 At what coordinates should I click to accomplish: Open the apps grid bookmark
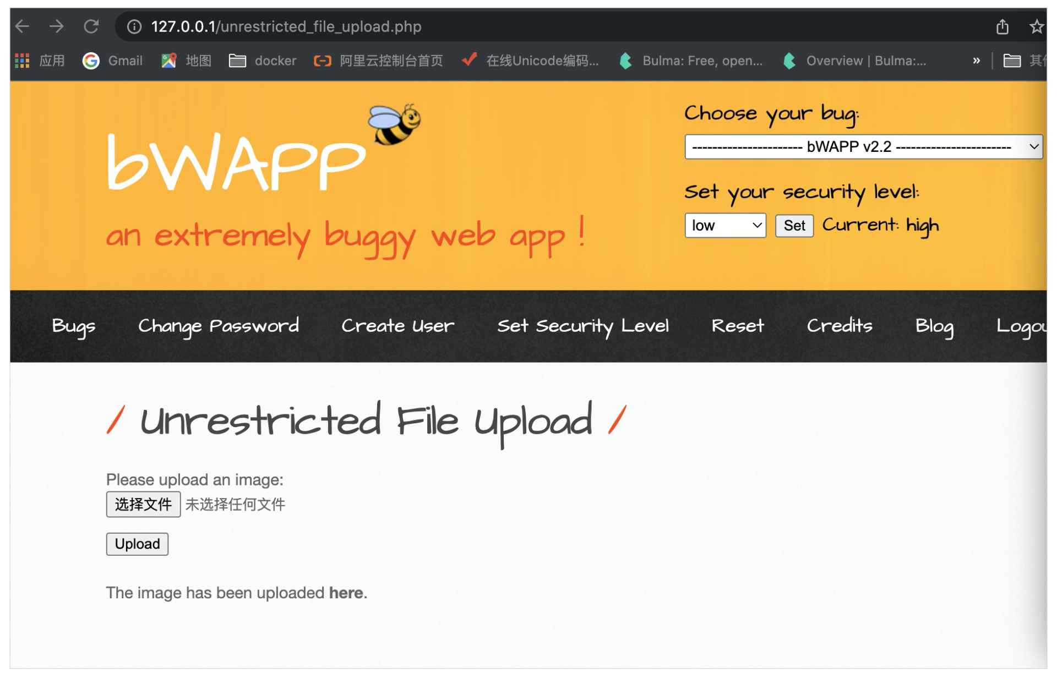(22, 61)
